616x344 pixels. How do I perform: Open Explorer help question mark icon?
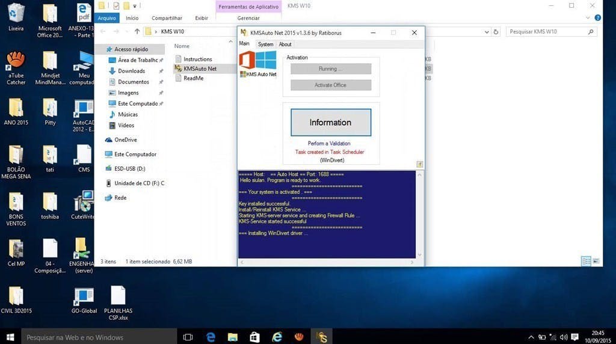pos(597,17)
